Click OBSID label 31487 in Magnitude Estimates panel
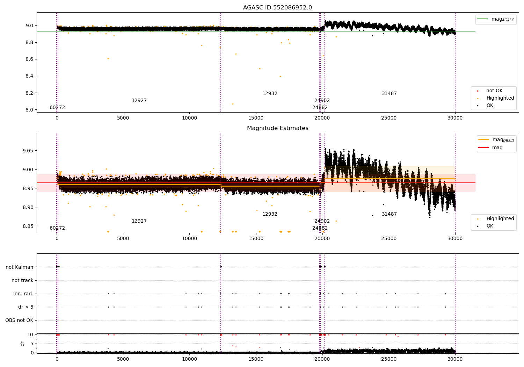This screenshot has width=524, height=367. 389,214
